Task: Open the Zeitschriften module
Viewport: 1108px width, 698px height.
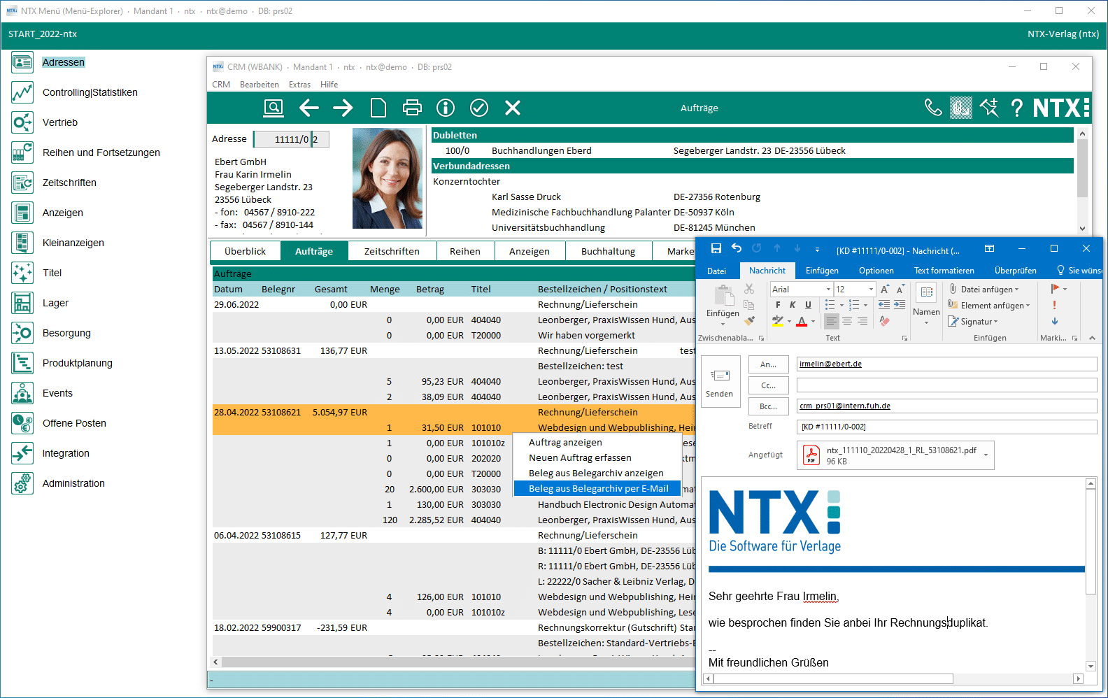Action: [69, 183]
